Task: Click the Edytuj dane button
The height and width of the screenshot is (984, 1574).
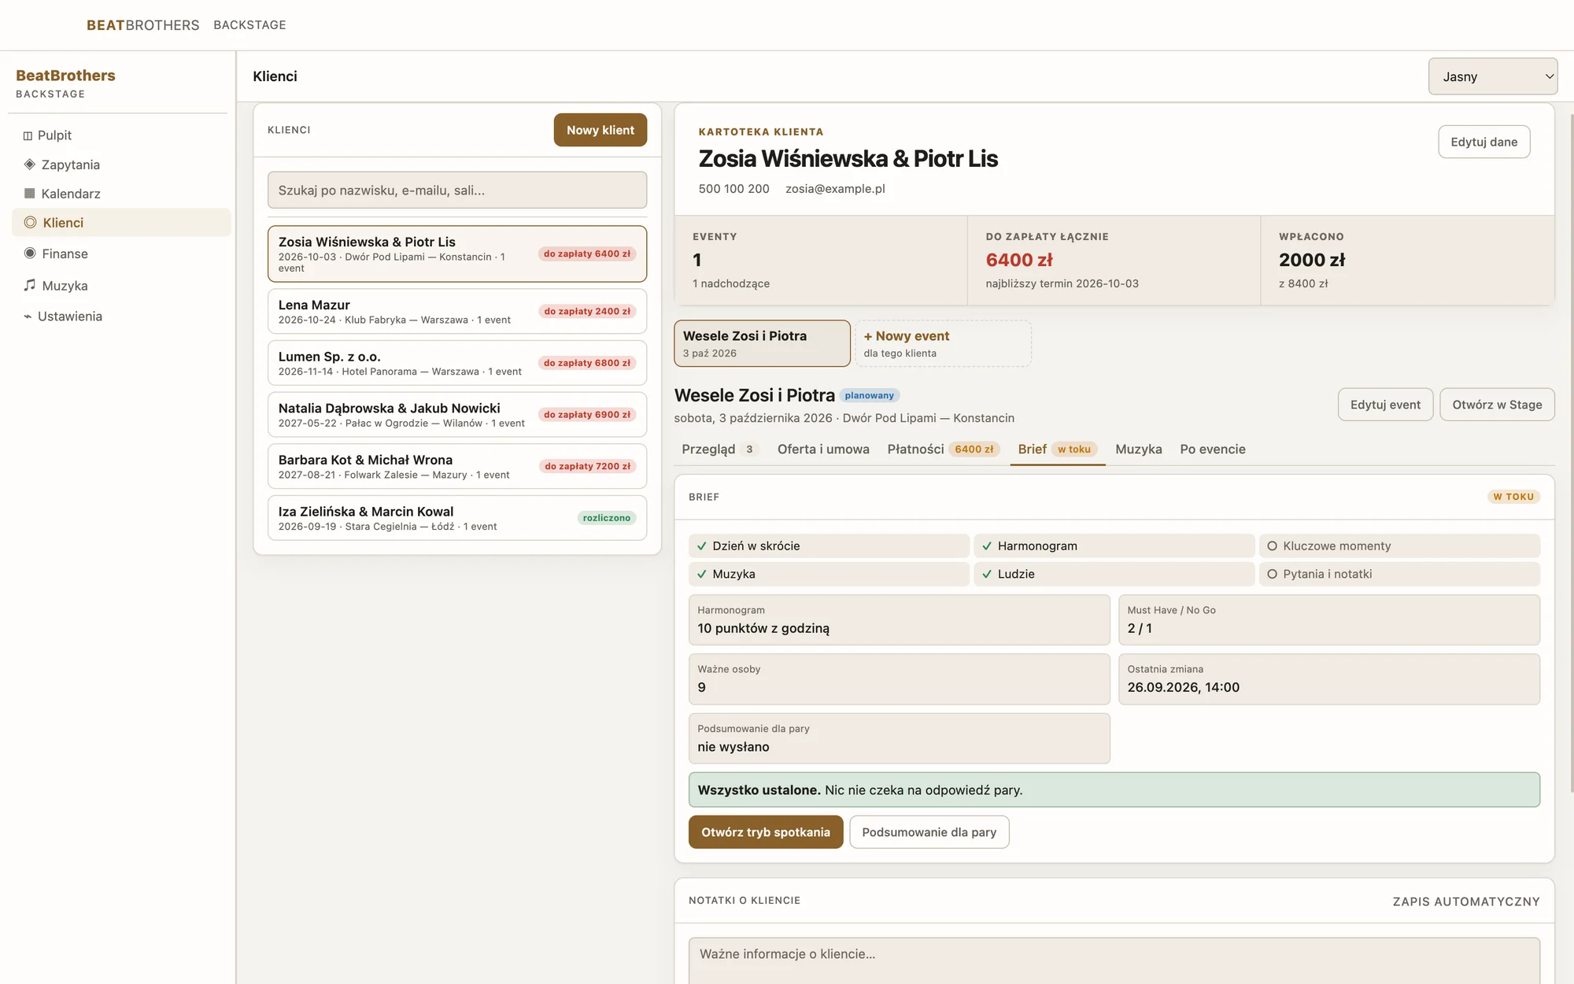Action: (x=1483, y=142)
